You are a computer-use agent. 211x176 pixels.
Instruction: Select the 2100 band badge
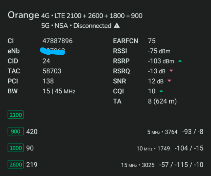tap(15, 115)
